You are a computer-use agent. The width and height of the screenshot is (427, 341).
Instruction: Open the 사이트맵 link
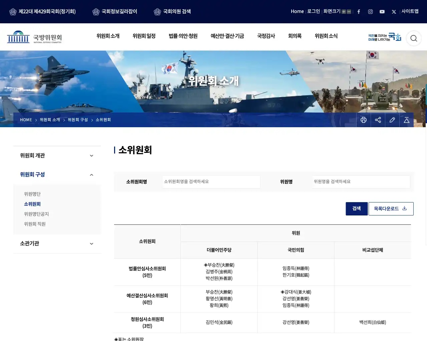(x=410, y=11)
